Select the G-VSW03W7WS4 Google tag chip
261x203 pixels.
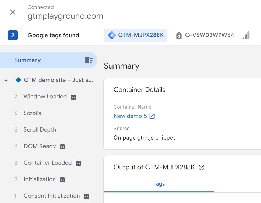tap(204, 35)
